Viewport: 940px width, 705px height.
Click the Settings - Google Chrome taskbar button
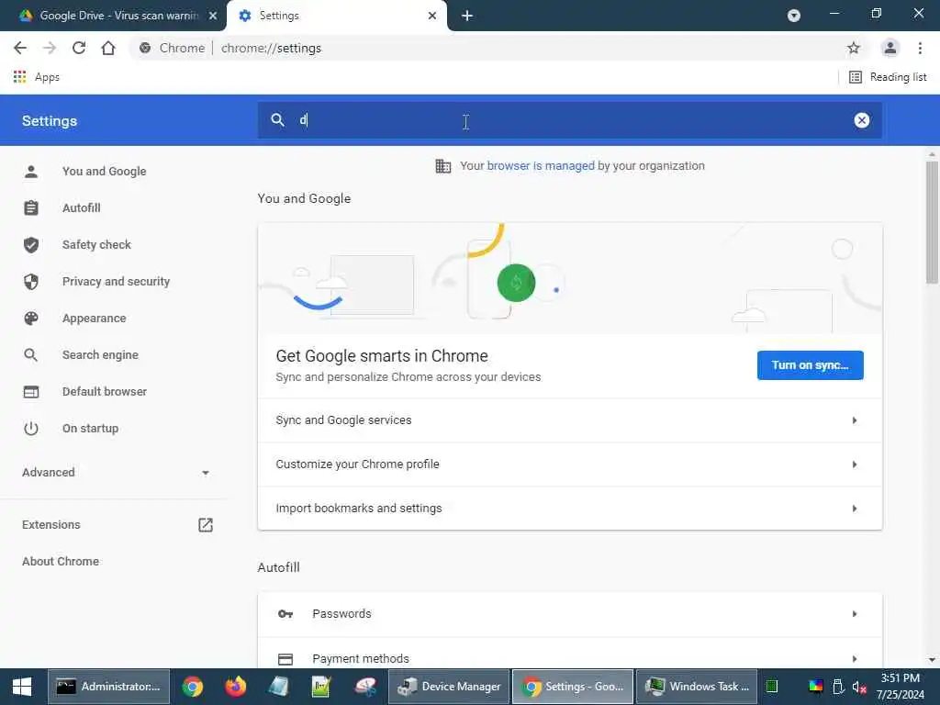point(573,687)
